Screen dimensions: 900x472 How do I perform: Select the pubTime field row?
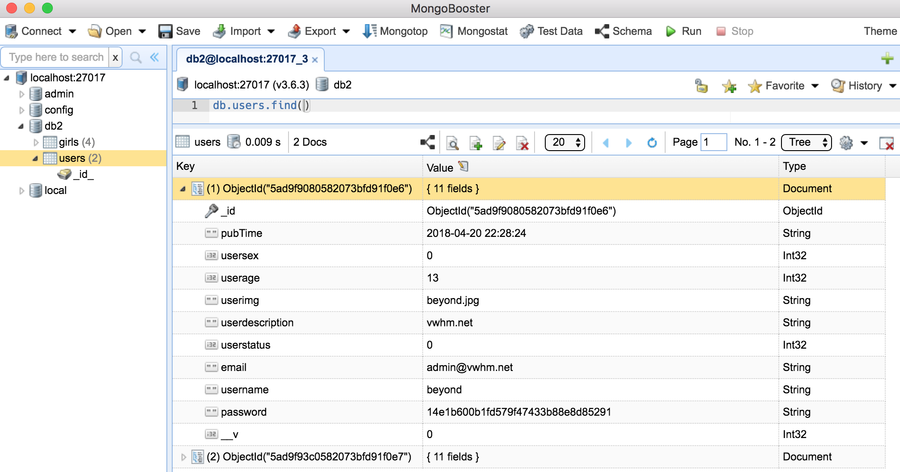[x=529, y=233]
